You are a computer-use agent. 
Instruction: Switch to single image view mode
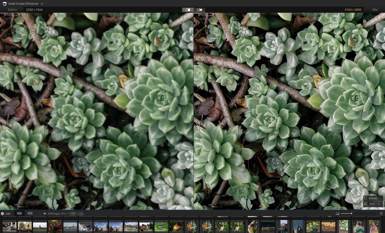click(x=188, y=10)
